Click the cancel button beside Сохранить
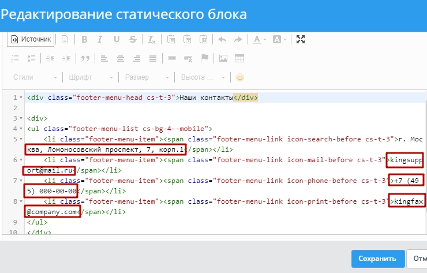427x273 pixels. pyautogui.click(x=416, y=259)
